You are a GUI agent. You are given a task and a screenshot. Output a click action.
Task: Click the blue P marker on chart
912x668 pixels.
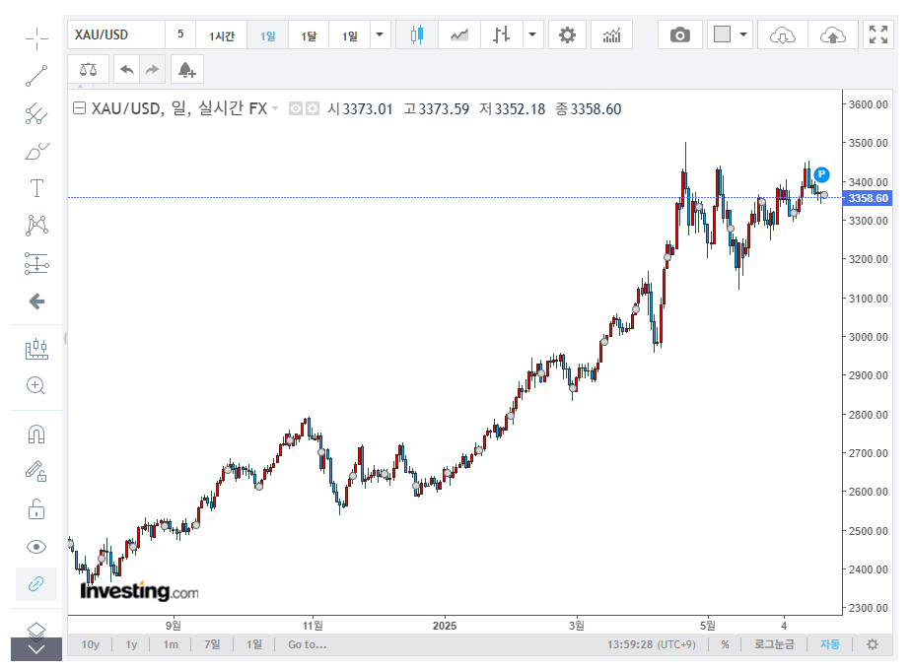[821, 173]
